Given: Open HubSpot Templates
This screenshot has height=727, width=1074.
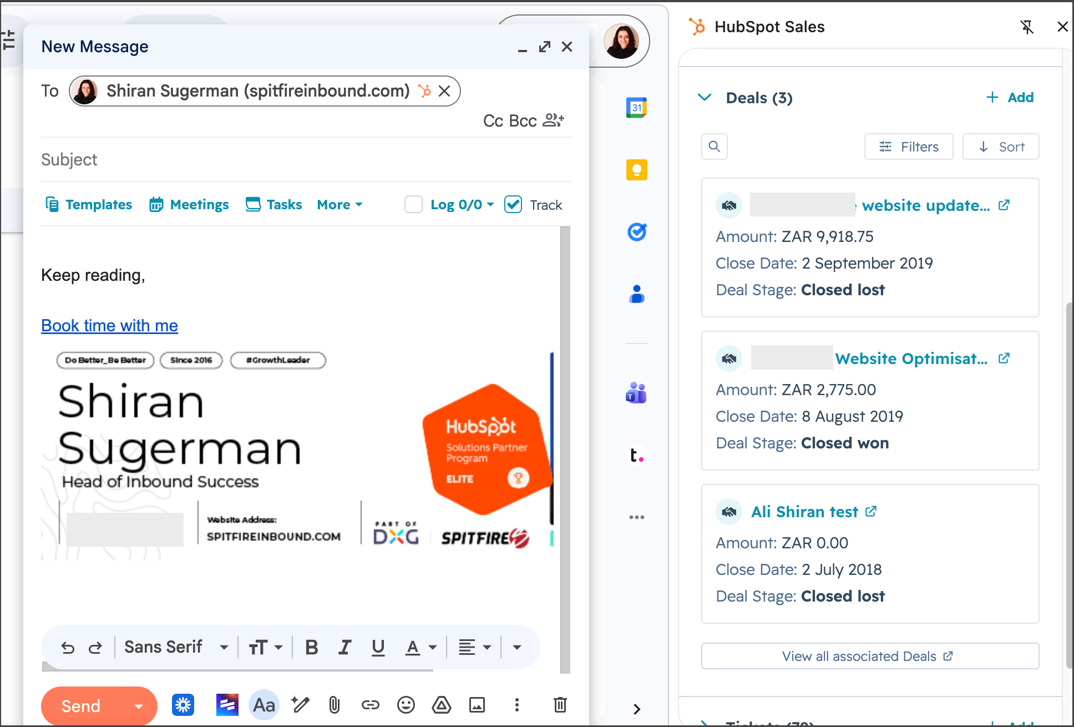Looking at the screenshot, I should coord(88,205).
